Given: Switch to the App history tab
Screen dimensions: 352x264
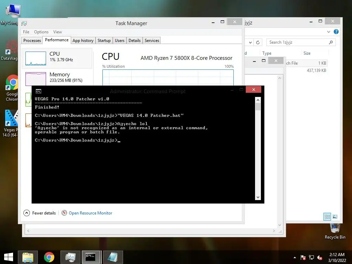Looking at the screenshot, I should [x=83, y=41].
